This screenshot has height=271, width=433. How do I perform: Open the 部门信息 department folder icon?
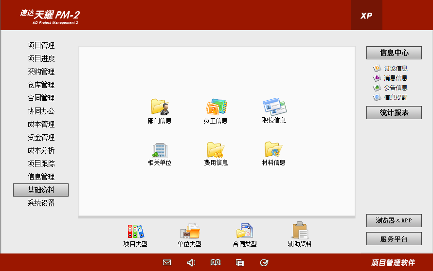(x=160, y=107)
